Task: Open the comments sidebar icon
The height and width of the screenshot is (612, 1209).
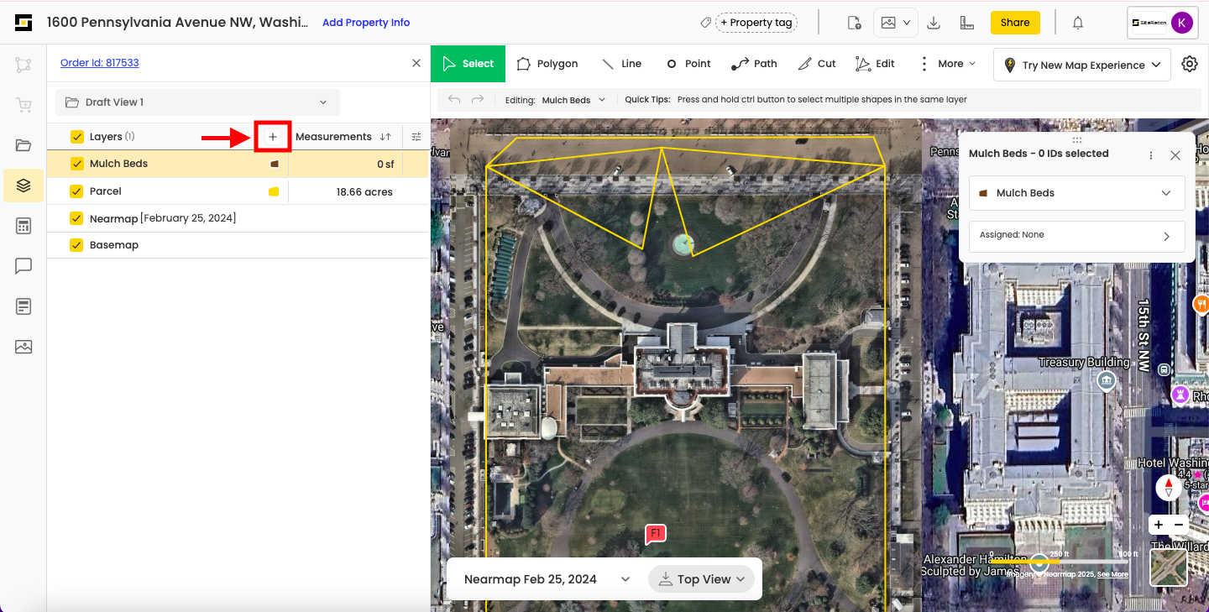Action: pyautogui.click(x=24, y=266)
